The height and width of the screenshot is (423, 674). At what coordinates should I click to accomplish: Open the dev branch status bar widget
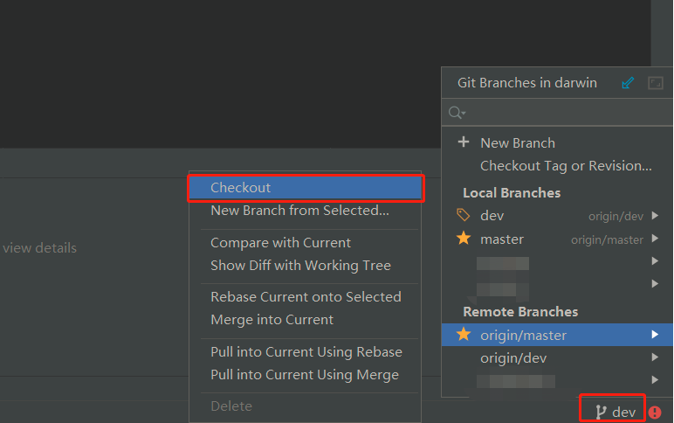[x=615, y=412]
